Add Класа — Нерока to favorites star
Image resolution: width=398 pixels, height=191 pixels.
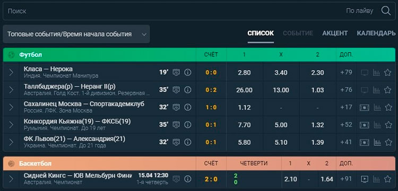[387, 73]
